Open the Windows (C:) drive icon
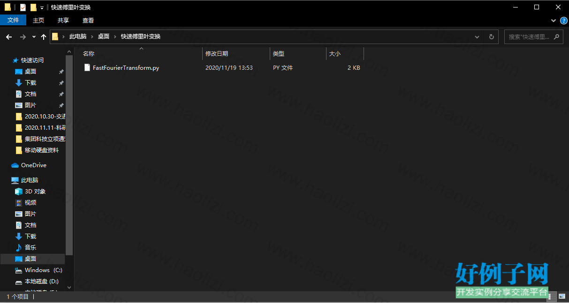Image resolution: width=569 pixels, height=303 pixels. point(19,270)
